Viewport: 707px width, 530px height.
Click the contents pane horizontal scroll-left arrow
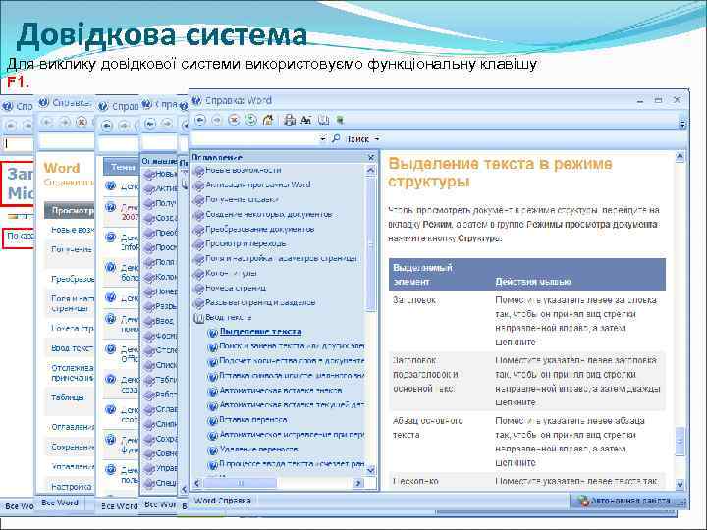(196, 483)
